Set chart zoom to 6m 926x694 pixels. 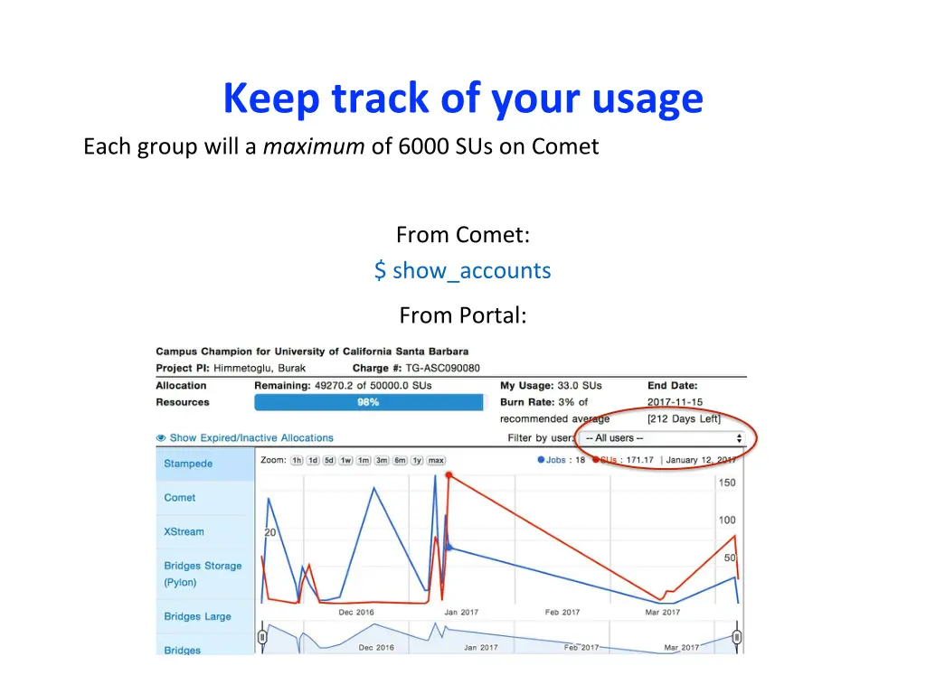401,460
